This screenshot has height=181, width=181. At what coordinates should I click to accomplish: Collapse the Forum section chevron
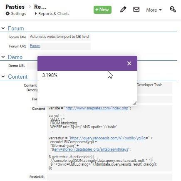pos(3,28)
